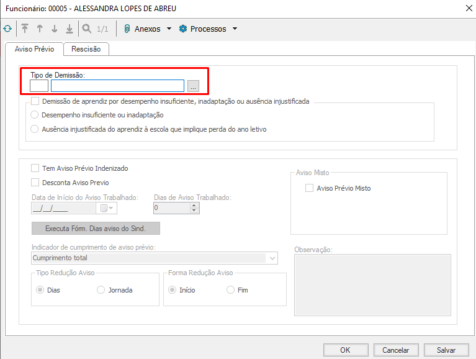Select Início under Forma Redução Aviso
476x359 pixels.
coord(172,290)
